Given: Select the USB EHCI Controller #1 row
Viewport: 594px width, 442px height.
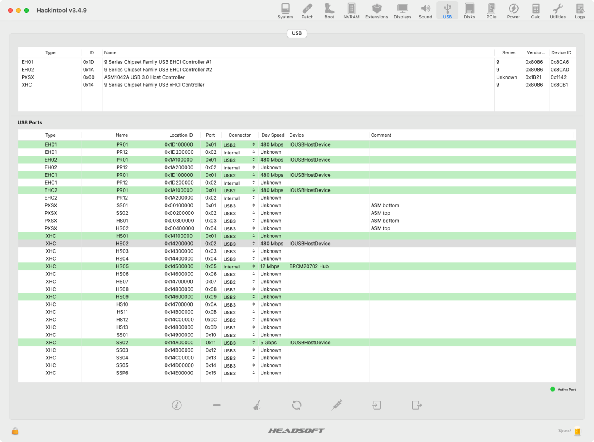Looking at the screenshot, I should (297, 62).
